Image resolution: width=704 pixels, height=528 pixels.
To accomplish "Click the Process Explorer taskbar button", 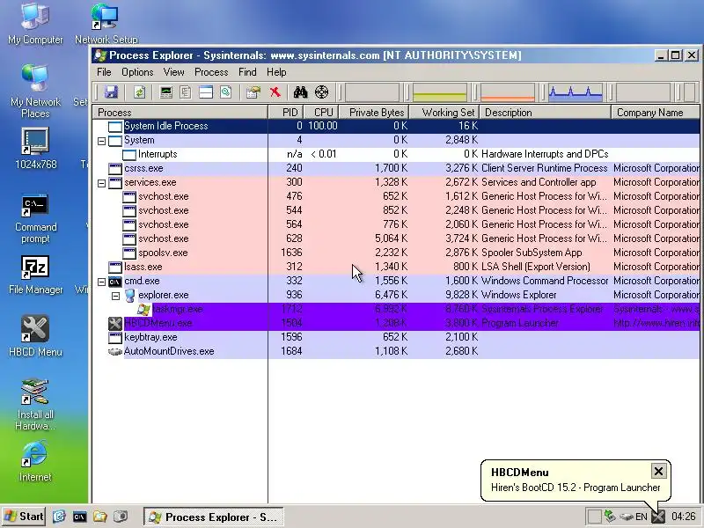I will point(214,517).
